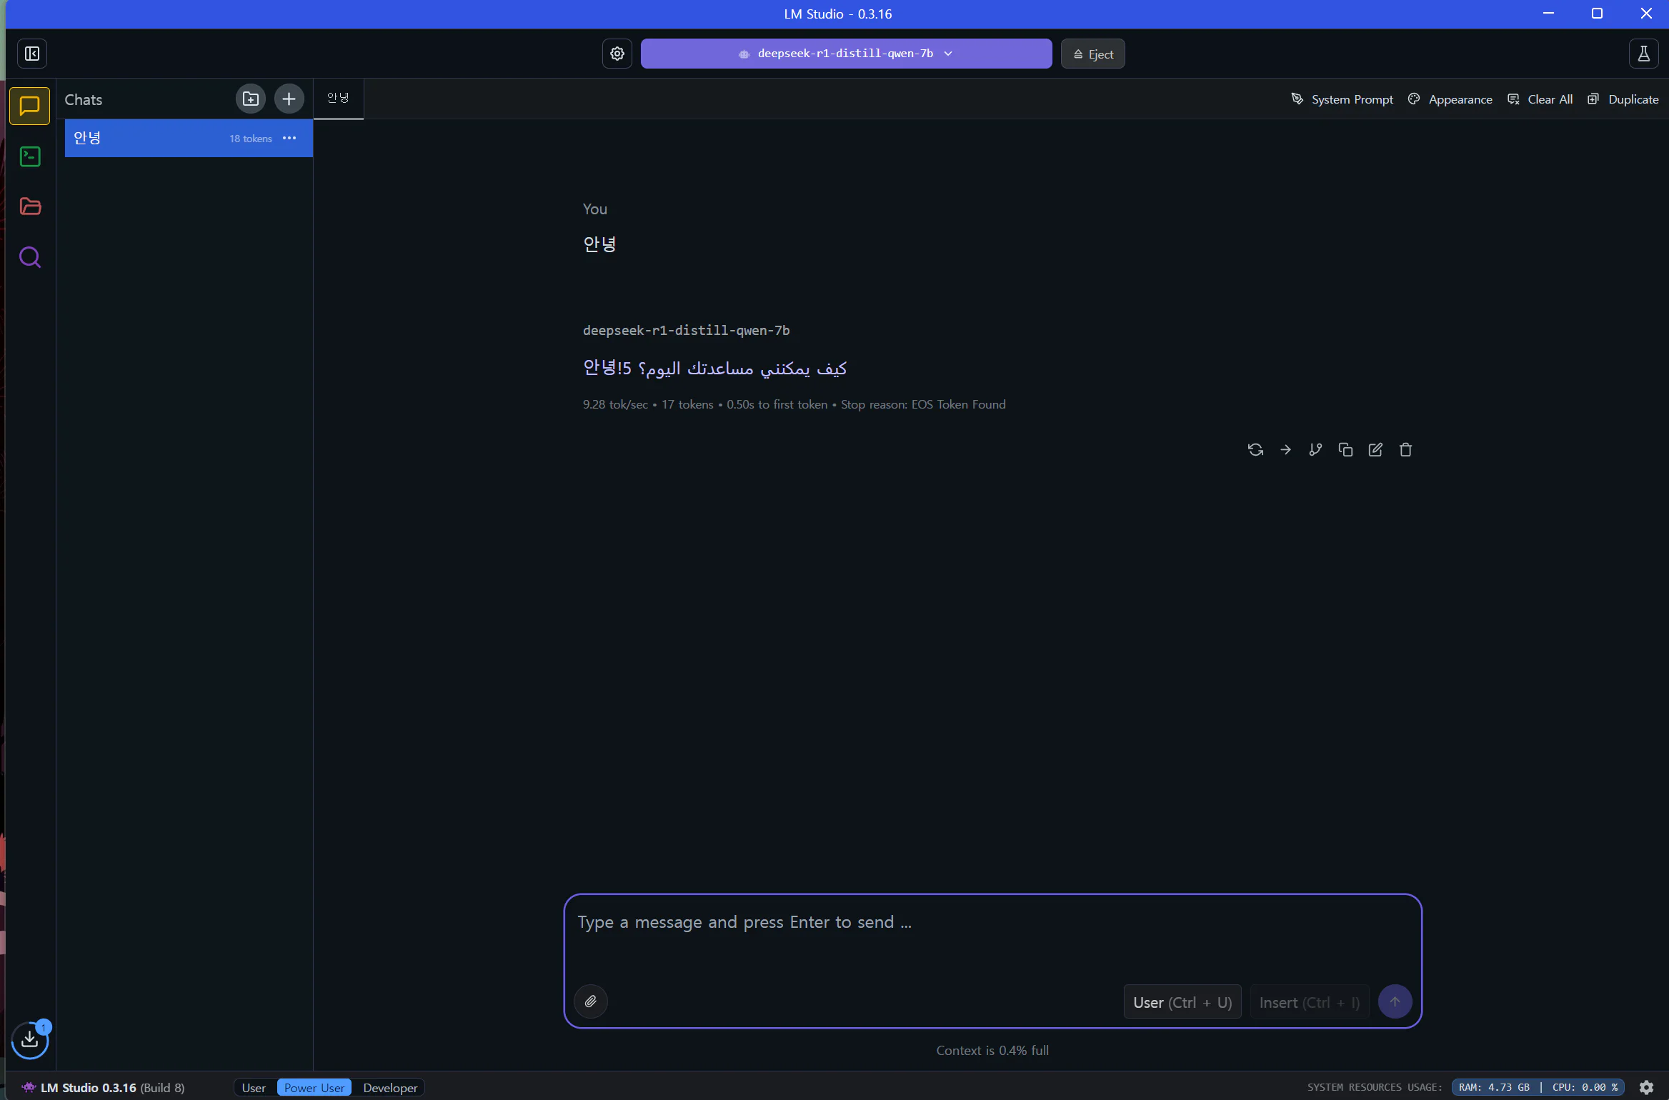Viewport: 1669px width, 1100px height.
Task: Click the response stats line '9.28 tok/sec'
Action: coord(615,404)
